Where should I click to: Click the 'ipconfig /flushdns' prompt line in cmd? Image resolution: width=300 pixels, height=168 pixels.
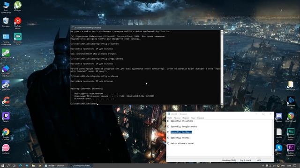point(95,44)
